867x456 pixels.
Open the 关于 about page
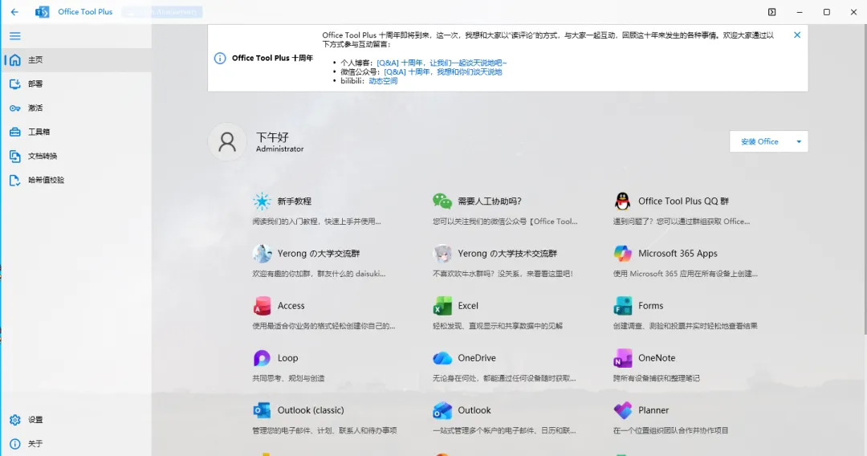point(76,444)
